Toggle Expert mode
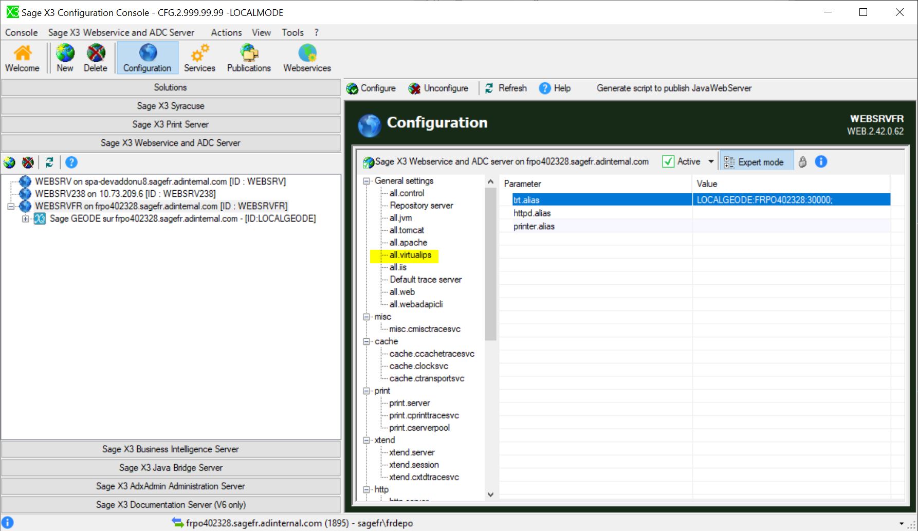Image resolution: width=918 pixels, height=531 pixels. [x=755, y=162]
